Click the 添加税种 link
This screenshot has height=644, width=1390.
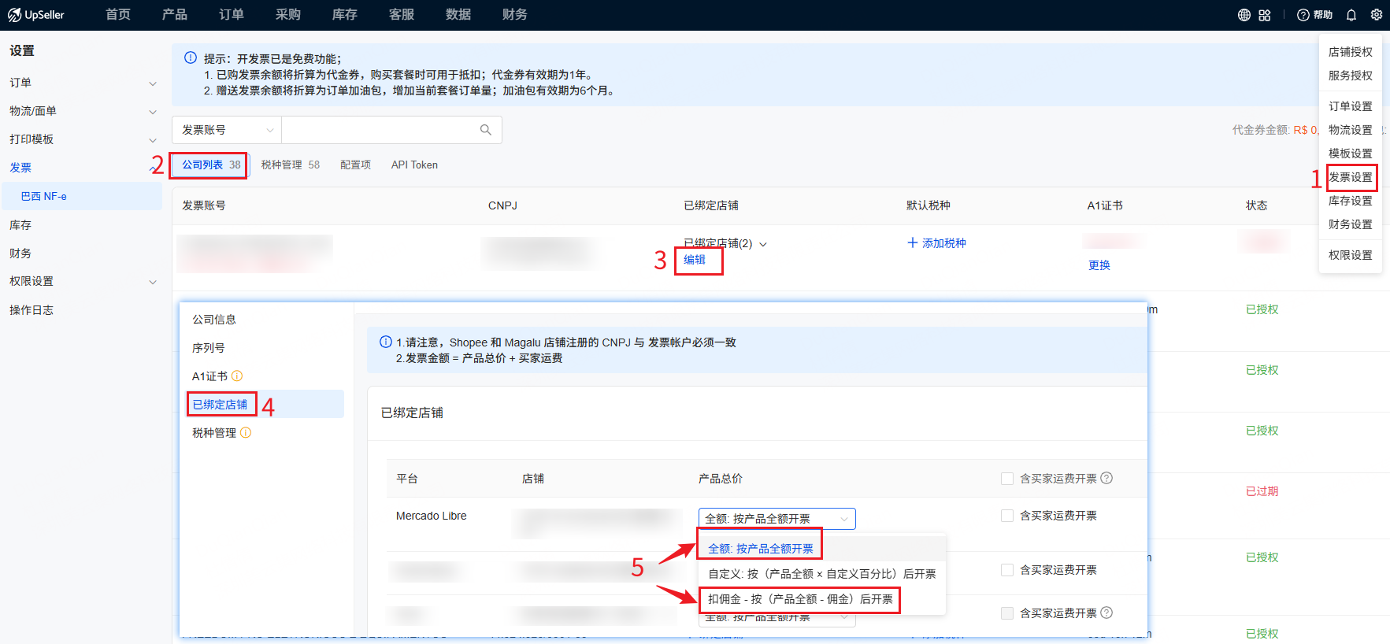936,243
